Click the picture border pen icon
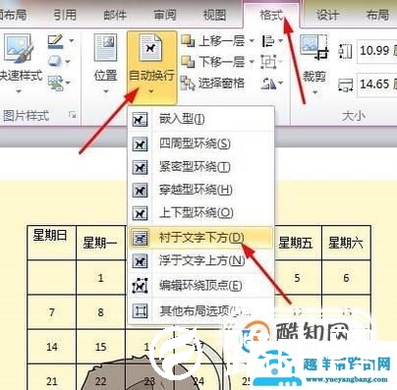 point(55,41)
